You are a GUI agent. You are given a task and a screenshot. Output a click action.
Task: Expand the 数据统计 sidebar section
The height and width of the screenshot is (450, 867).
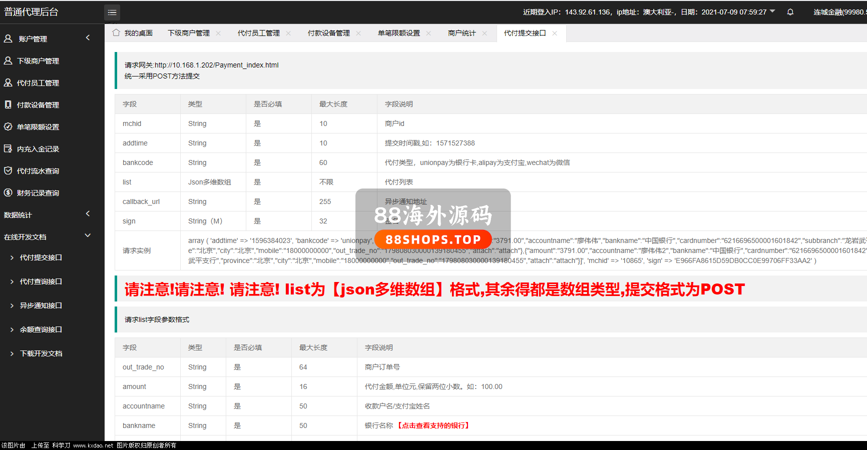(x=88, y=214)
